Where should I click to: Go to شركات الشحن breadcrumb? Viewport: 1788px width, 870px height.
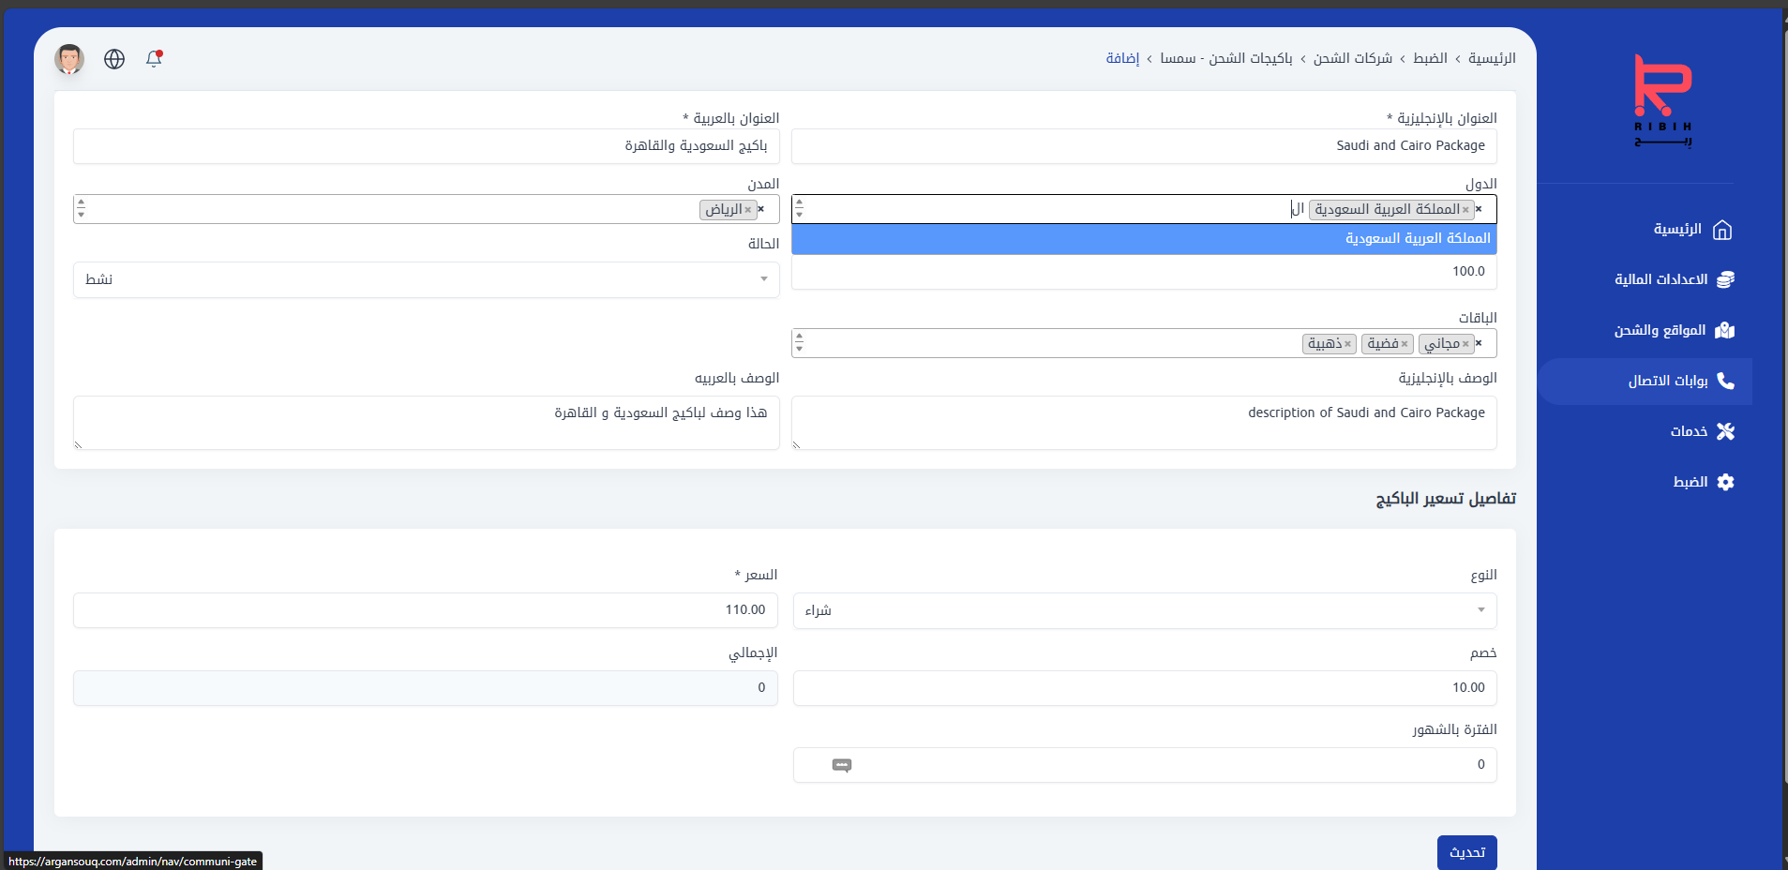(1352, 58)
